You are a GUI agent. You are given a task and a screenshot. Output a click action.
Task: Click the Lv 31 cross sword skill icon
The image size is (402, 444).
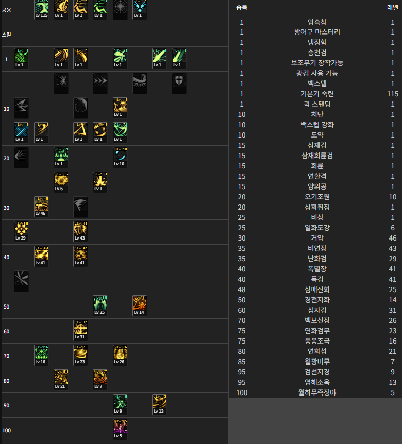click(x=80, y=331)
